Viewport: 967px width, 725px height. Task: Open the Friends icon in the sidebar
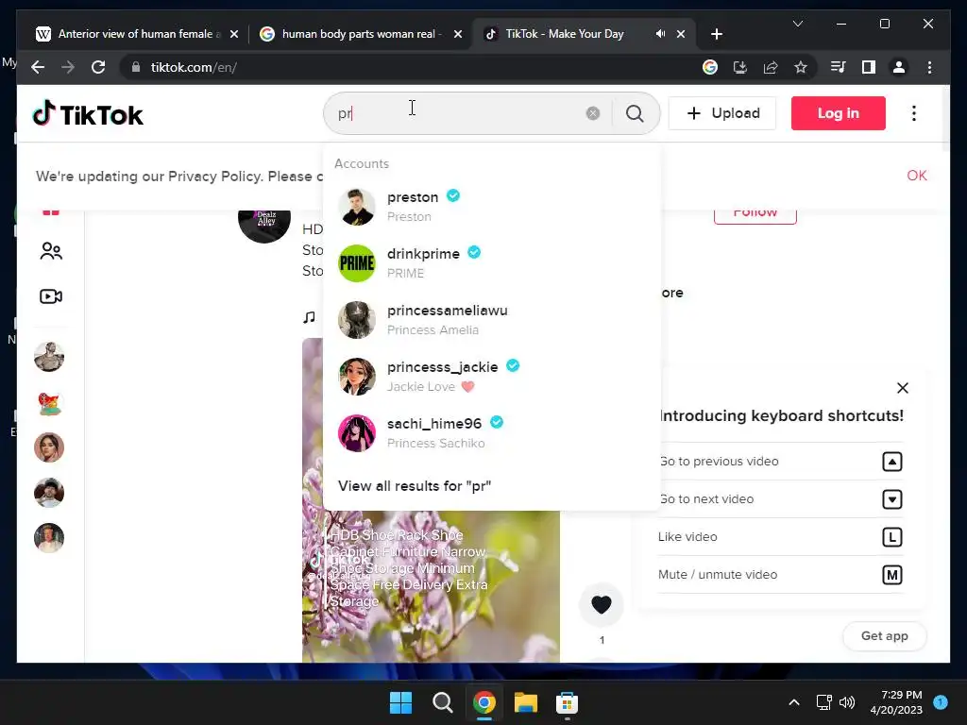point(51,251)
